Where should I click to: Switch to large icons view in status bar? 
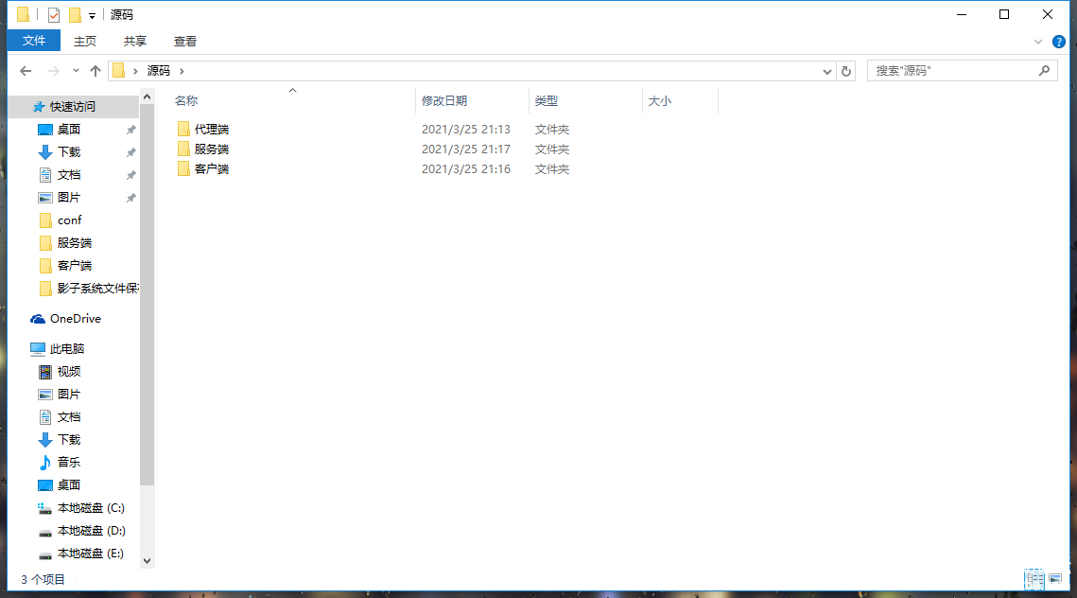[x=1055, y=579]
